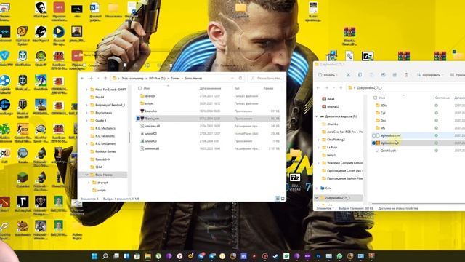
Task: Collapse the F: drive node in dgVoodoo window
Action: (317, 116)
